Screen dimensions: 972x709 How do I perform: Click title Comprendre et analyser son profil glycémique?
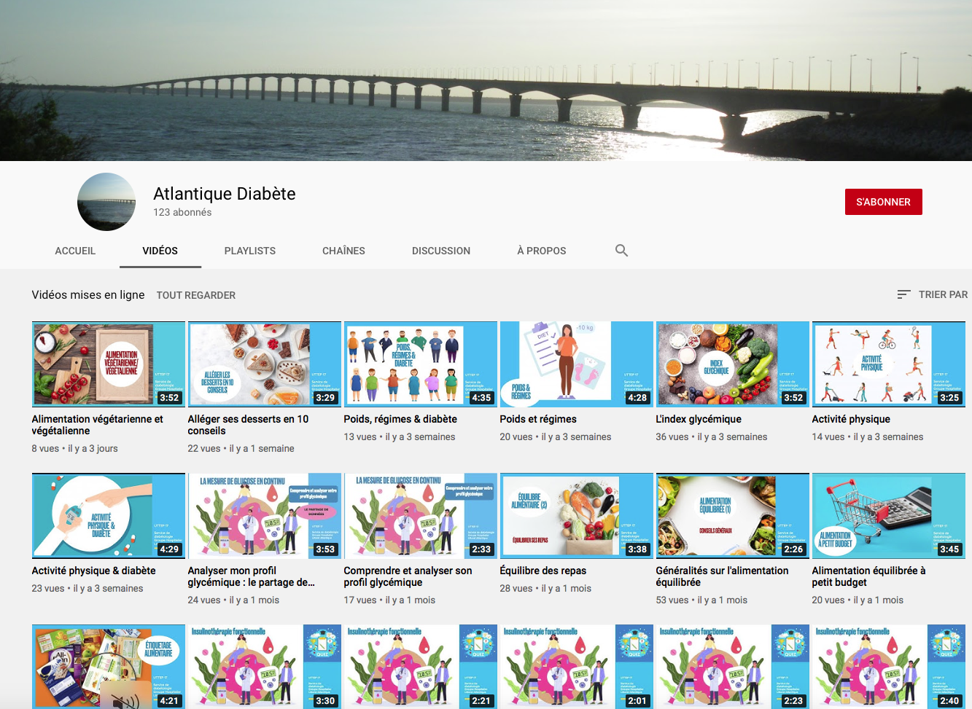408,576
